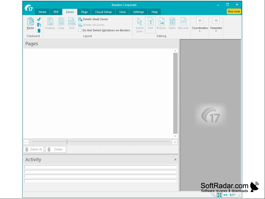Click the Pages scrollbar down arrow
This screenshot has width=265, height=199.
pyautogui.click(x=176, y=136)
